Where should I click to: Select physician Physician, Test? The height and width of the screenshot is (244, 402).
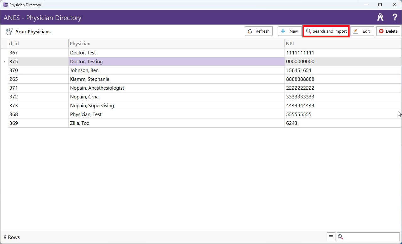(177, 114)
